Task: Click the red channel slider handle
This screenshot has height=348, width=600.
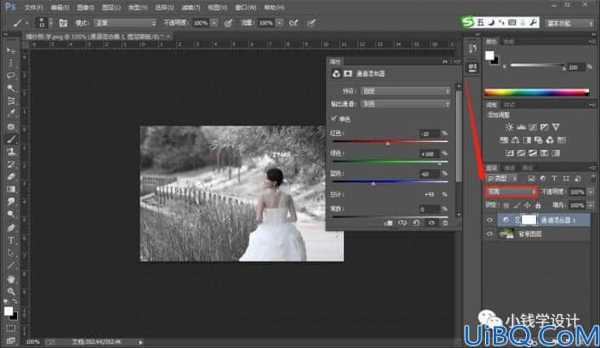Action: pyautogui.click(x=387, y=144)
